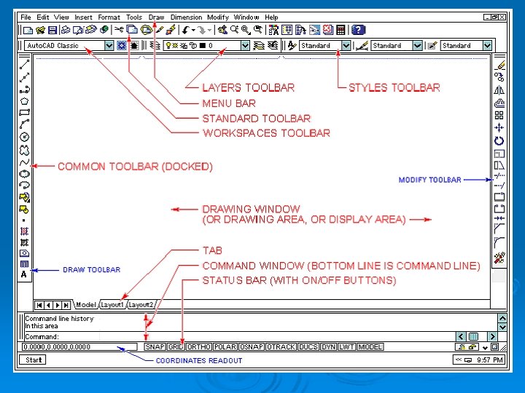525x393 pixels.
Task: Select the Rotate modify tool
Action: coord(499,140)
